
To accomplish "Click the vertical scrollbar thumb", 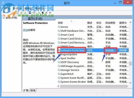I will pyautogui.click(x=131, y=63).
